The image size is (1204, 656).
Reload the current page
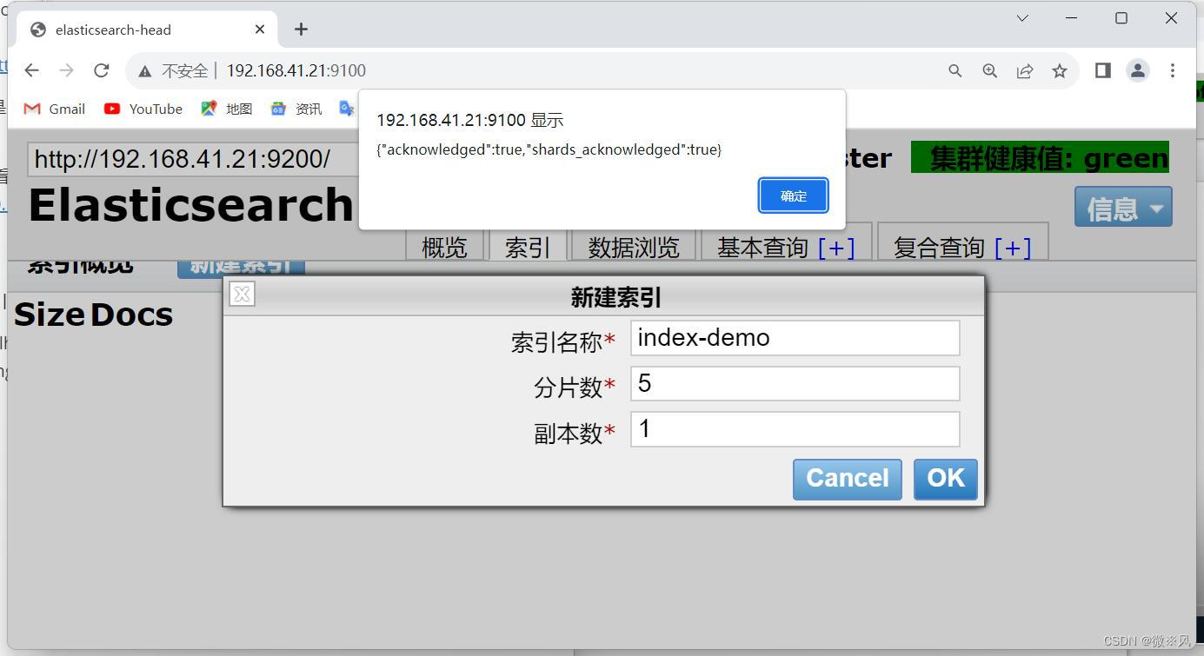[102, 70]
